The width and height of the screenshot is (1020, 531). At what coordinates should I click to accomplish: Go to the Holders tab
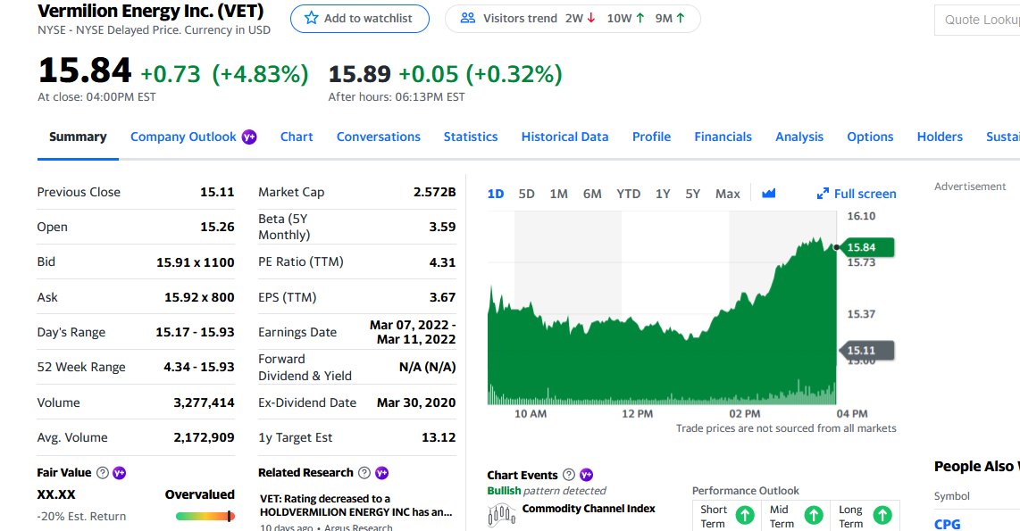point(940,137)
